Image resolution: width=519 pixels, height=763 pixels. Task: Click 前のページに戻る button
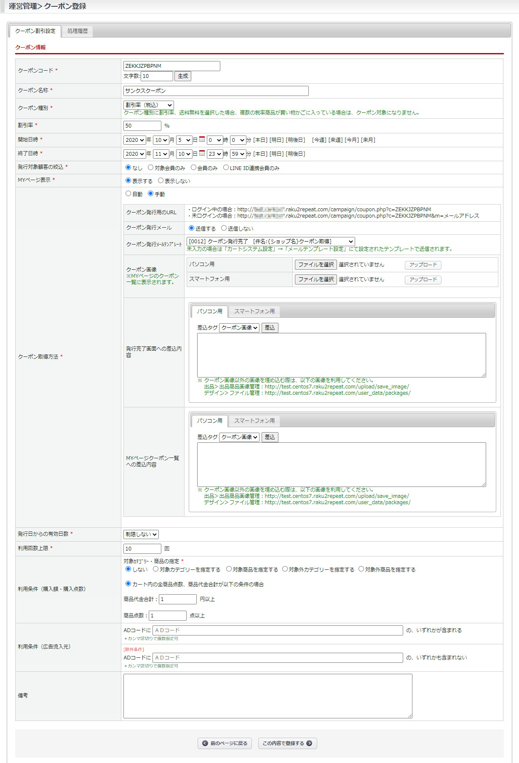click(225, 743)
